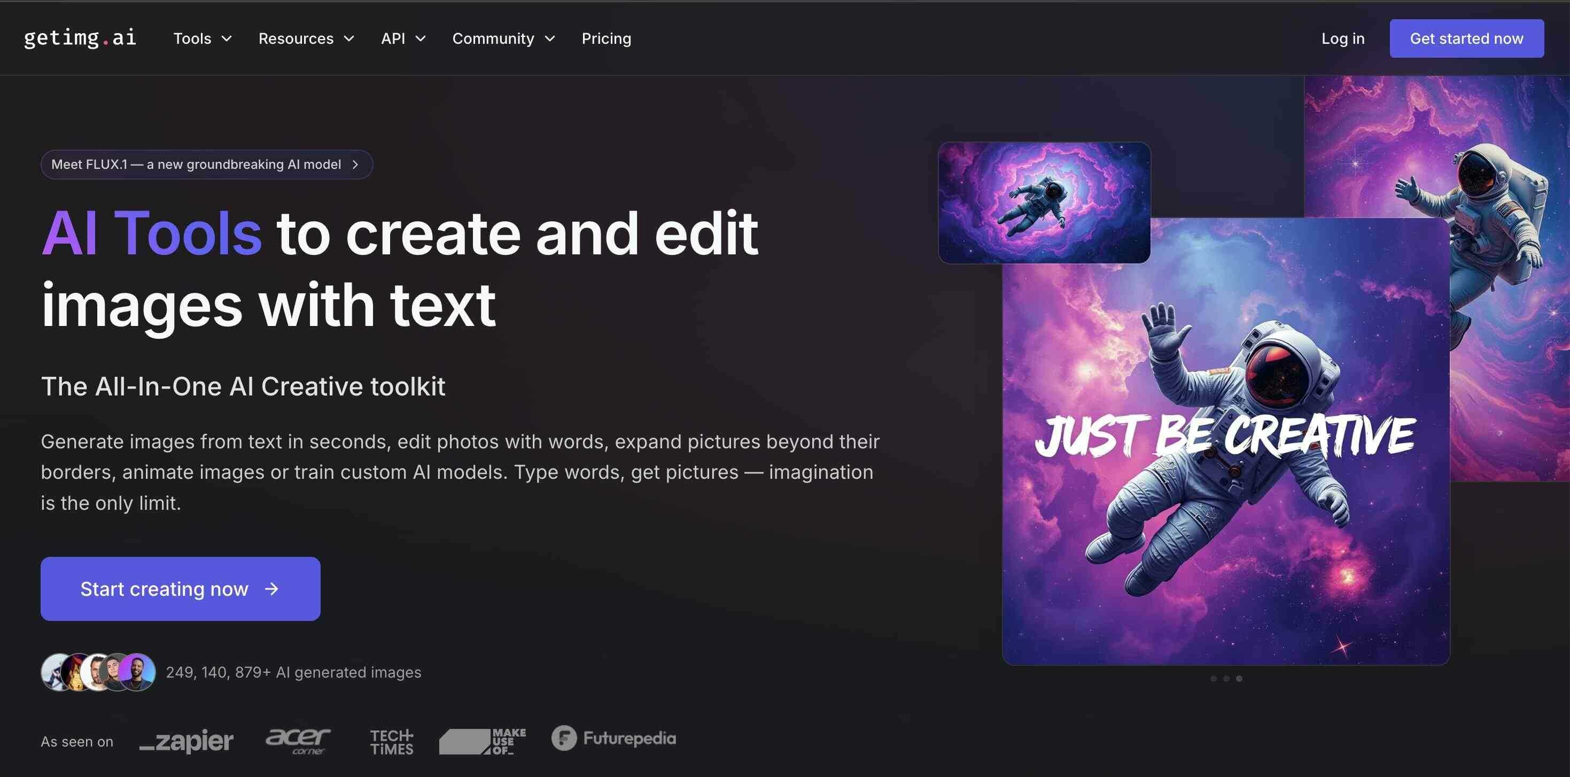Click the MakeUseOf logo
This screenshot has height=777, width=1570.
[x=483, y=741]
